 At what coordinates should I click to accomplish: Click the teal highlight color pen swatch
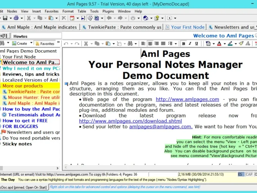pyautogui.click(x=230, y=44)
